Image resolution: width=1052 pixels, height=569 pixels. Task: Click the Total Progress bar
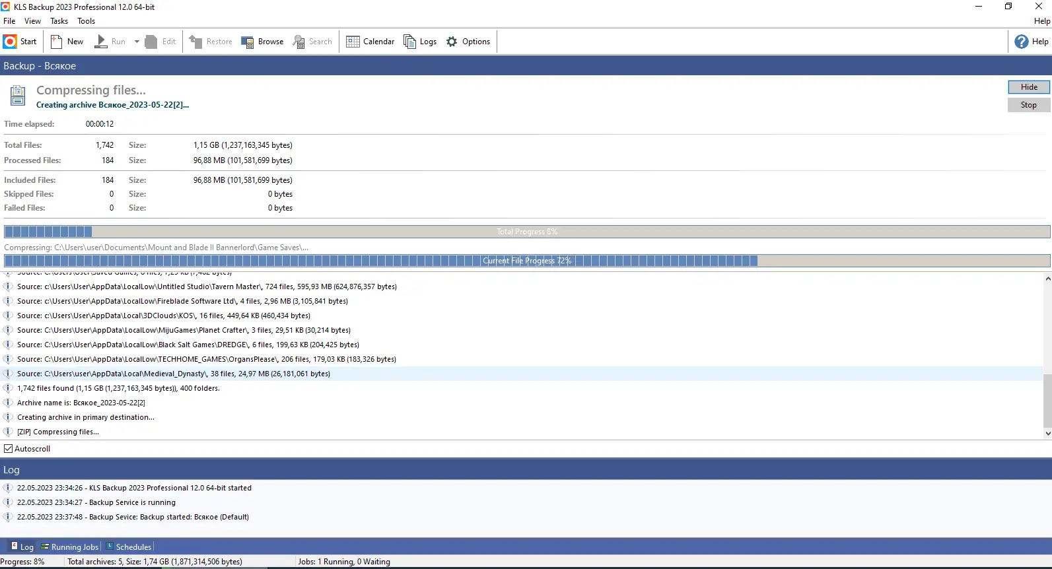[527, 232]
